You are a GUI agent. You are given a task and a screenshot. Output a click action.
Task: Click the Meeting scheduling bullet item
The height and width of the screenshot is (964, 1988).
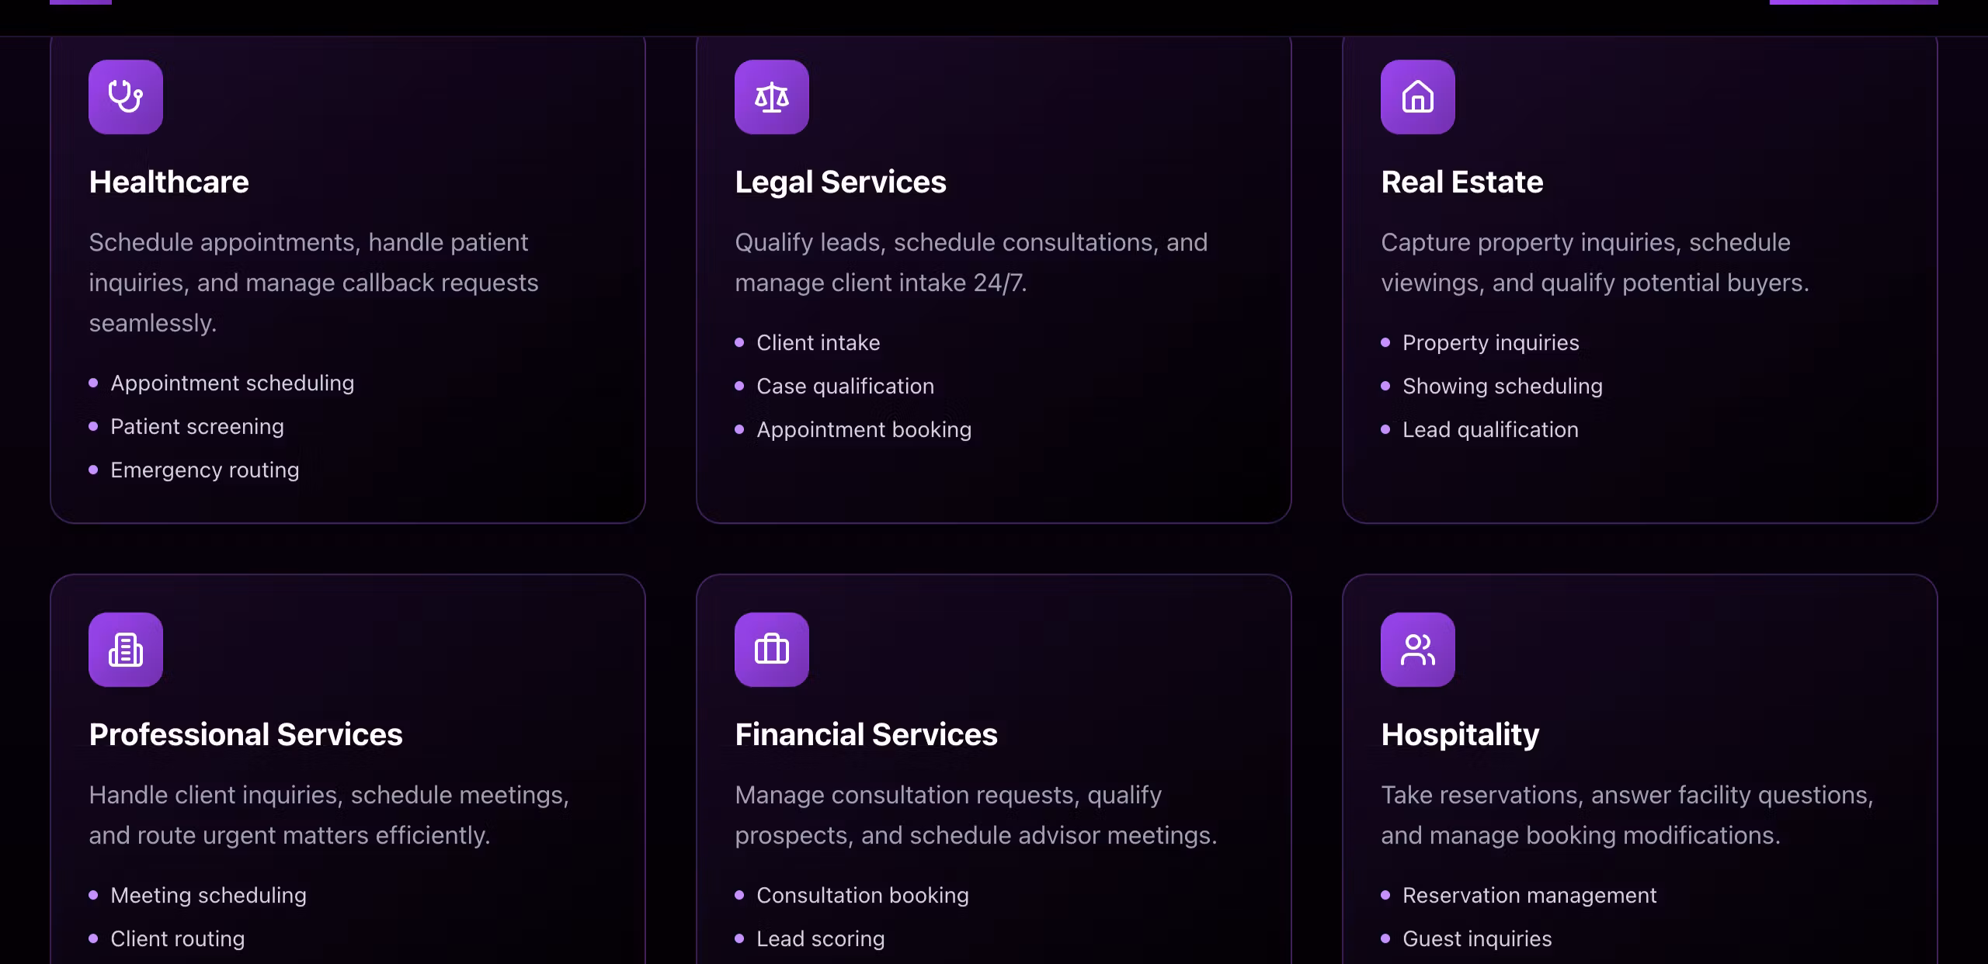(x=209, y=896)
